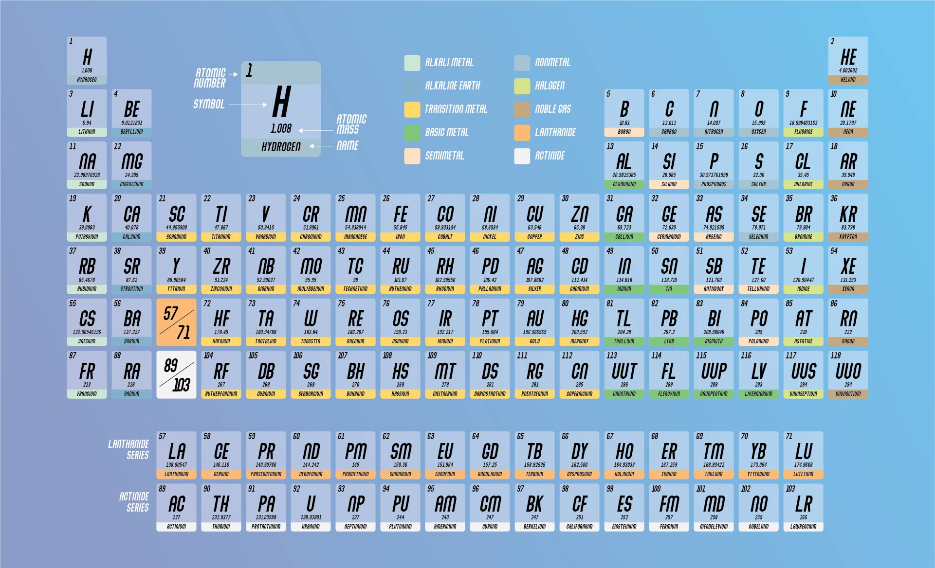Viewport: 935px width, 568px height.
Task: Click the Plutonium (Pu) element tile
Action: click(x=401, y=507)
